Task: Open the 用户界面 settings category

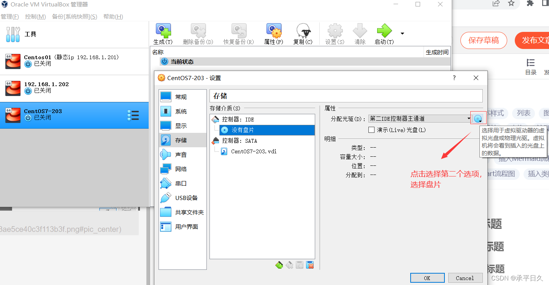Action: 182,227
